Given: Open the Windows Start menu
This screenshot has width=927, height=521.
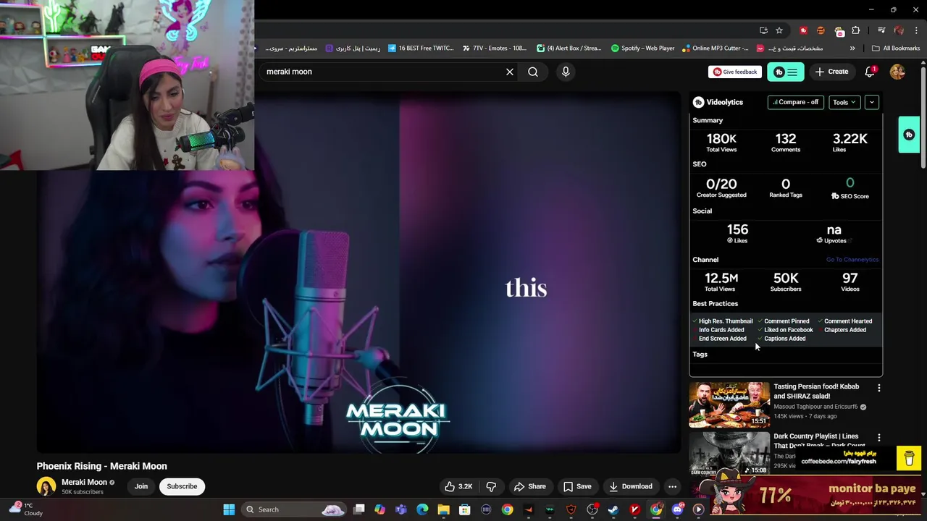Looking at the screenshot, I should [229, 509].
